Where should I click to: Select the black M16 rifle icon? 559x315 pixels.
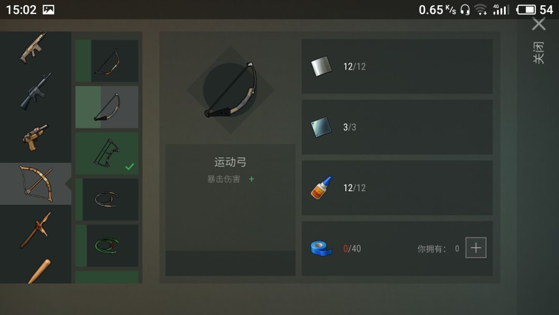tap(35, 91)
